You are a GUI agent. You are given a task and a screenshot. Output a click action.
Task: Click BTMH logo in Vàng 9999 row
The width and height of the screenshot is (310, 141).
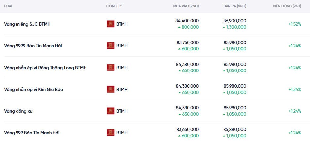pyautogui.click(x=111, y=46)
